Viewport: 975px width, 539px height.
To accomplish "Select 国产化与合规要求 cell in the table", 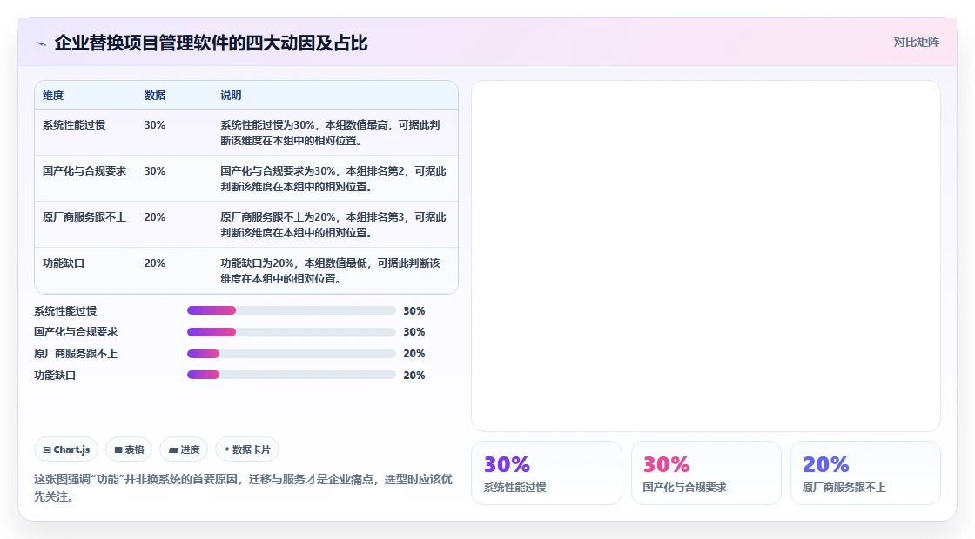I will (x=84, y=170).
